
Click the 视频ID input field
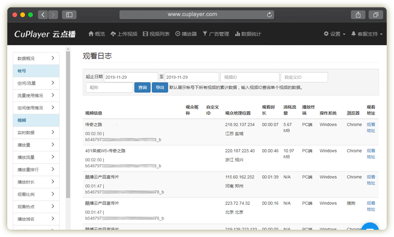(x=250, y=77)
